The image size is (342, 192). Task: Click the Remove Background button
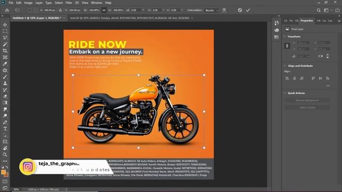pyautogui.click(x=307, y=100)
